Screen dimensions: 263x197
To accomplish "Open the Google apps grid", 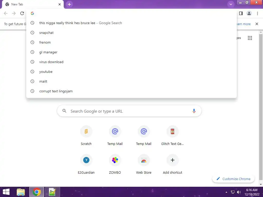I will tap(250, 38).
